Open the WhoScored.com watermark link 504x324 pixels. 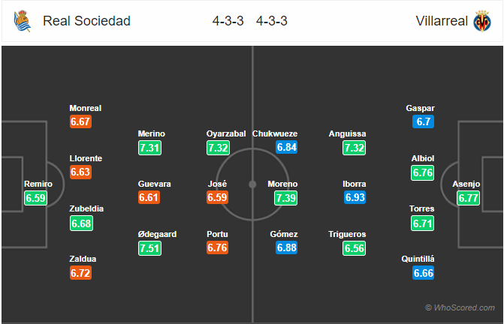click(460, 307)
